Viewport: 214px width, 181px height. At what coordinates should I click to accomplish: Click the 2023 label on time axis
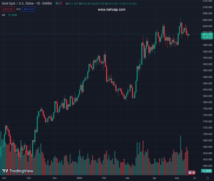tap(80, 178)
